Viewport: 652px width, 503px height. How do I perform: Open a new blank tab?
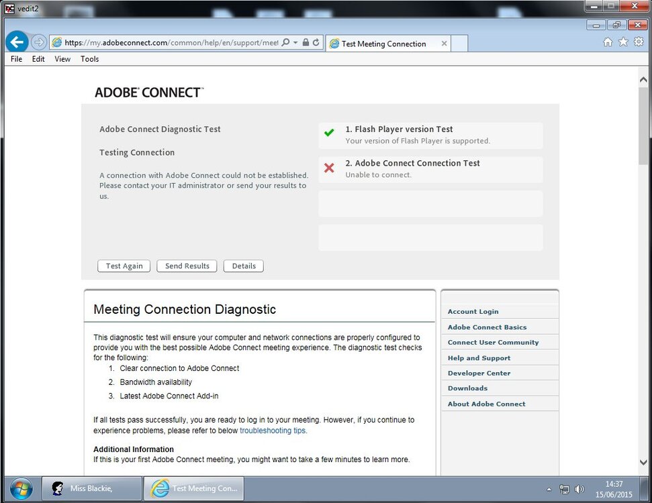pos(459,44)
